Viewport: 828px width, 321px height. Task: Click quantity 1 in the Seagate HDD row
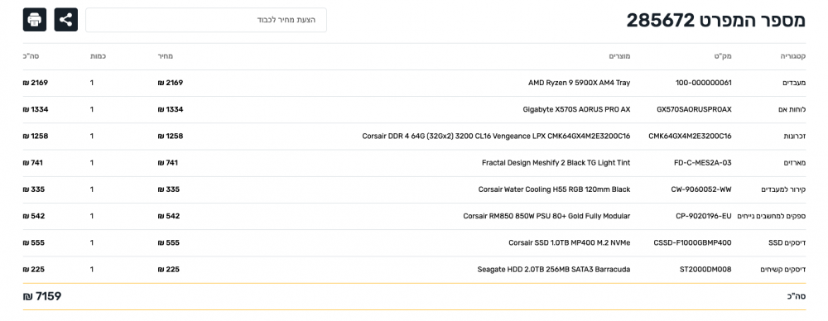click(92, 269)
